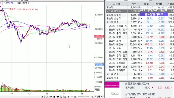The width and height of the screenshot is (174, 98).
Task: Sort by 대비 column header
Action: pos(146,4)
